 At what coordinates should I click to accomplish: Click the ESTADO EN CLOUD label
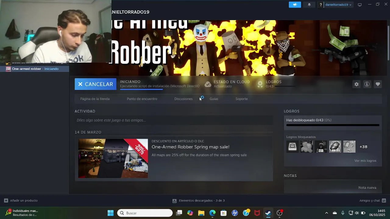(232, 82)
